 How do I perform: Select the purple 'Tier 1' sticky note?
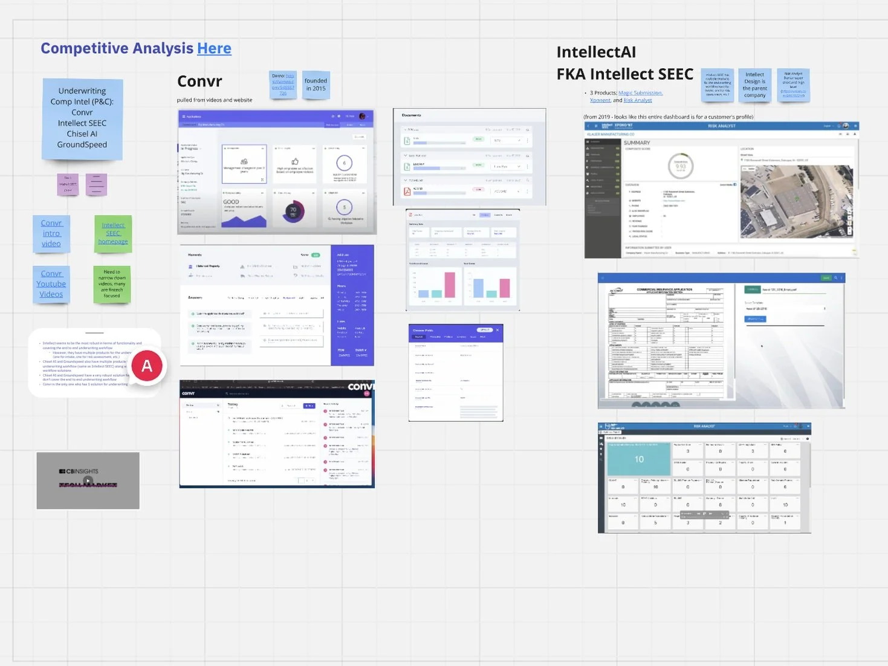pos(68,184)
